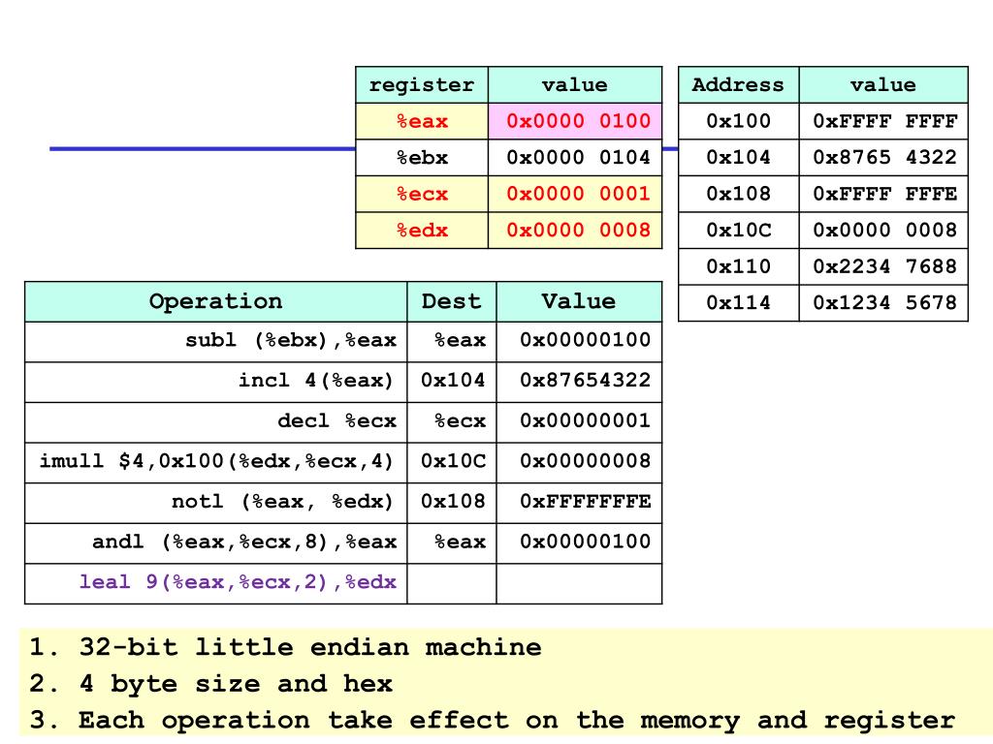Click address cell 0x110 in memory table
The width and height of the screenshot is (993, 744).
point(738,266)
